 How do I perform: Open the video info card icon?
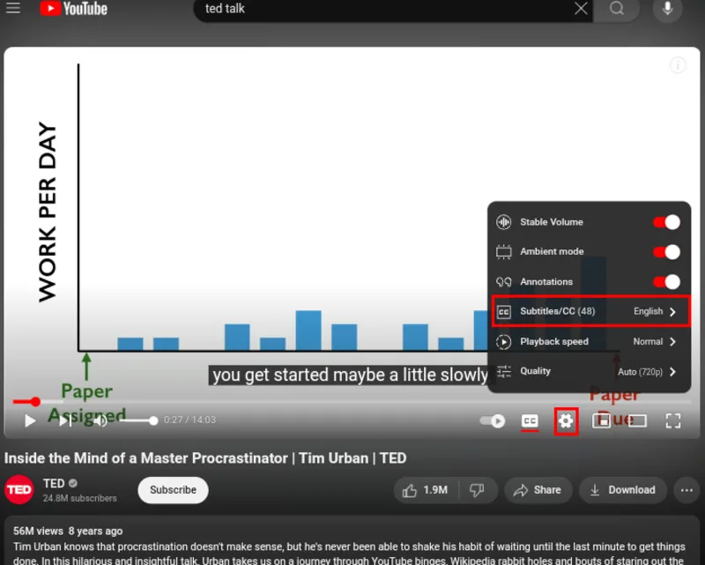click(678, 65)
